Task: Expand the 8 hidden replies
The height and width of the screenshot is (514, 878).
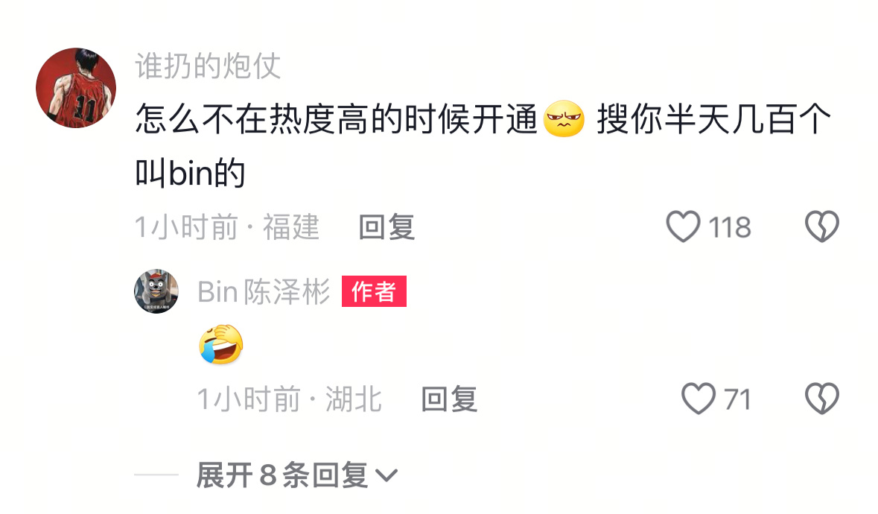Action: click(297, 475)
